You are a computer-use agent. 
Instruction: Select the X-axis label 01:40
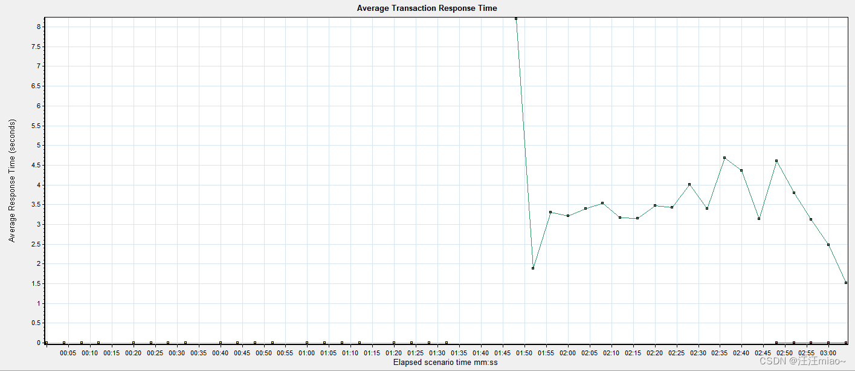tap(481, 352)
